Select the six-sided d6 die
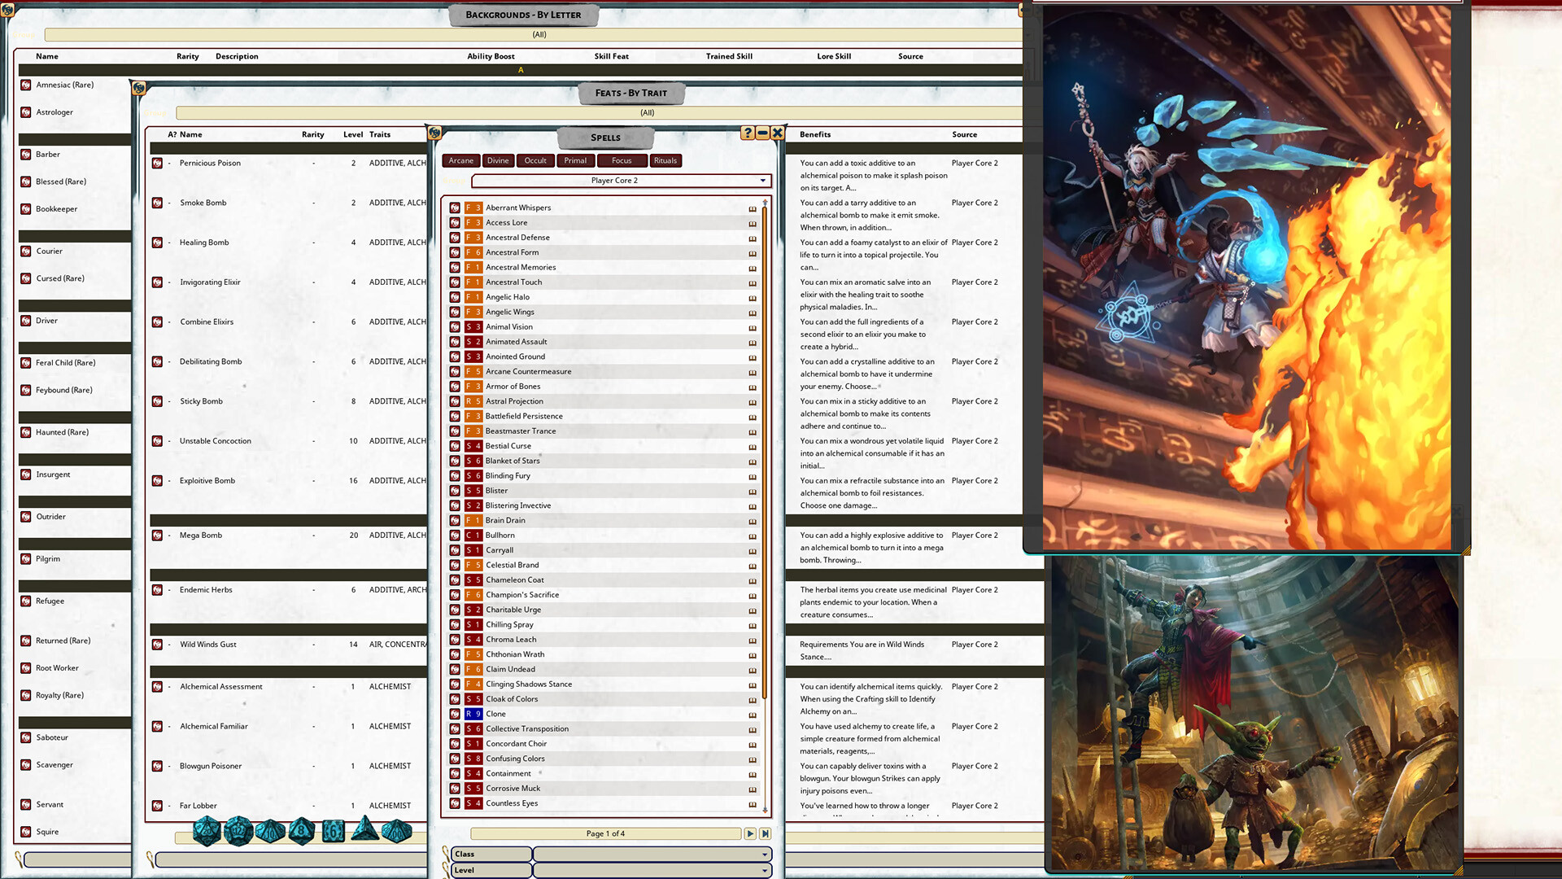1562x879 pixels. click(x=334, y=831)
